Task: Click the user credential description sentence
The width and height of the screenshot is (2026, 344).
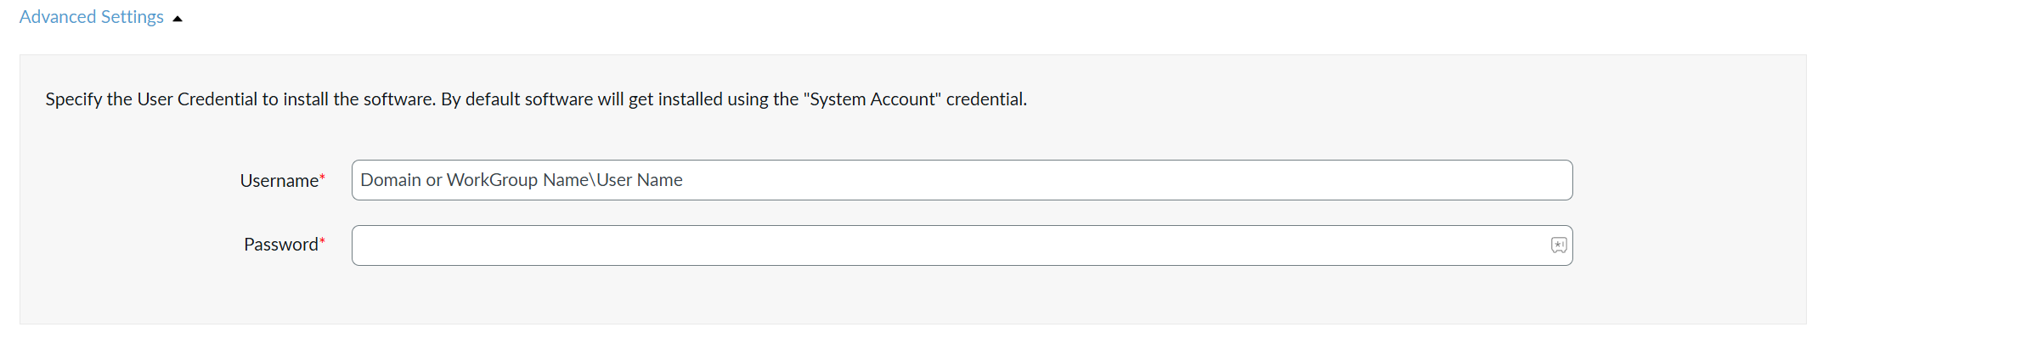Action: click(x=536, y=99)
